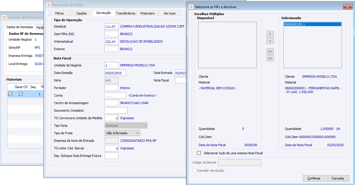Click the TG Leitor Cód. Barras field
This screenshot has height=185, width=355.
[111, 148]
